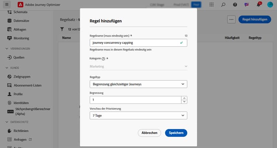The image size is (277, 148).
Task: Click the Zielgruppen audience icon
Action: coord(9,77)
